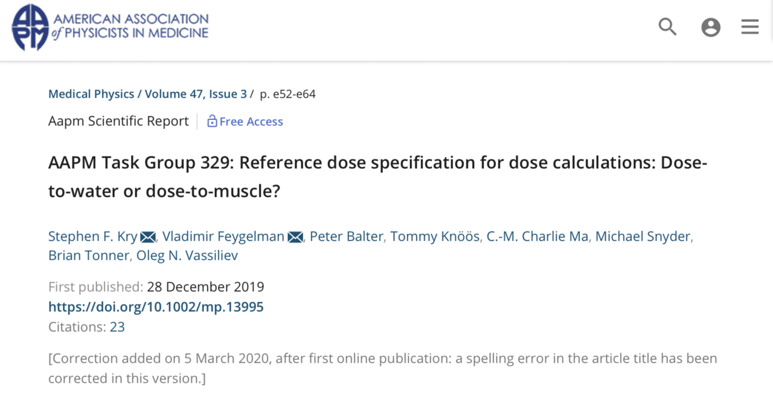Select author Stephen F. Kry
Image resolution: width=773 pixels, height=404 pixels.
[92, 236]
